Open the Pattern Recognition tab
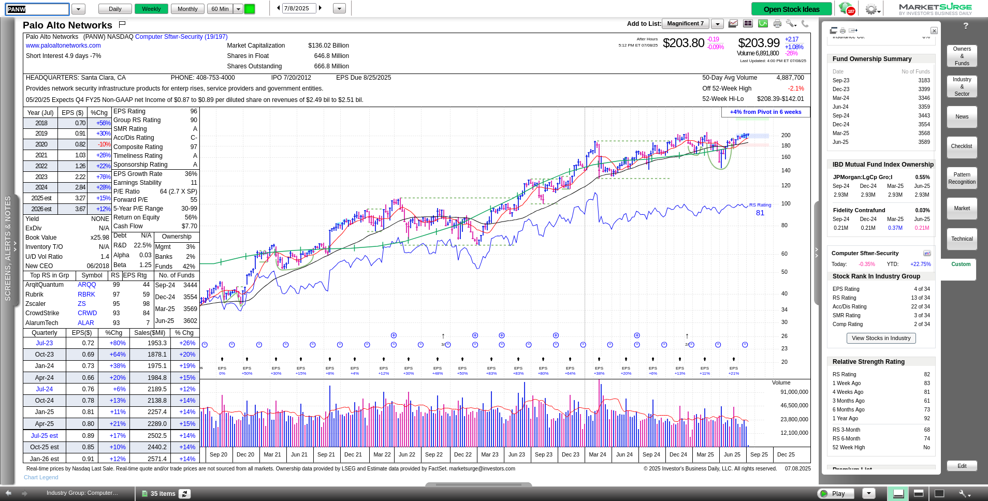The height and width of the screenshot is (501, 988). coord(962,178)
